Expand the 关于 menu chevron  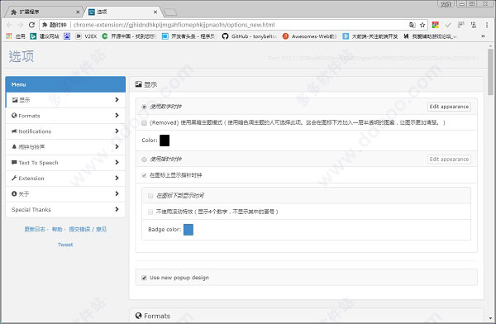[x=117, y=193]
